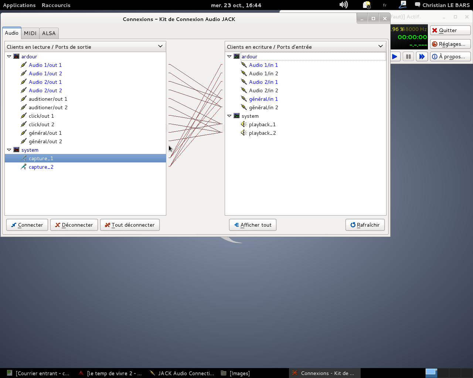The image size is (473, 378).
Task: Click the plug icon beside général/in 1
Action: (x=244, y=99)
